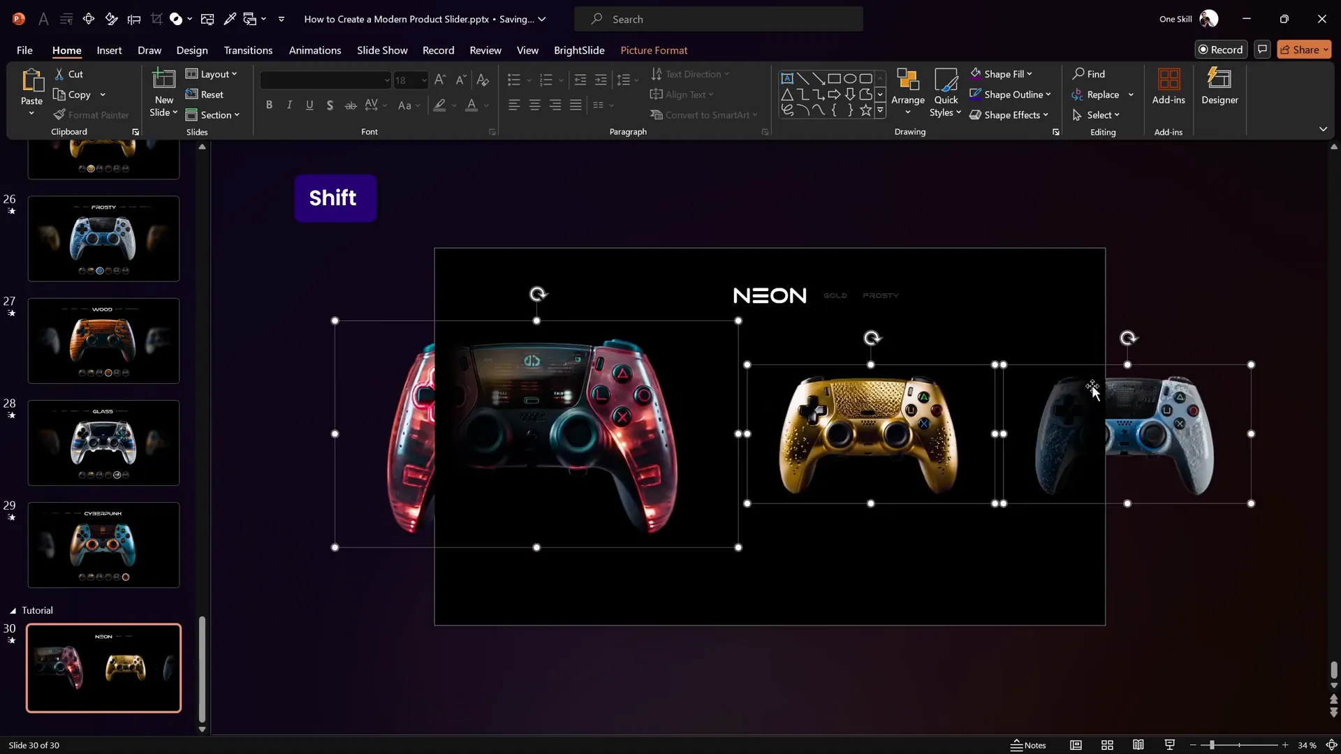
Task: Click the Format Painter brush icon
Action: (59, 115)
